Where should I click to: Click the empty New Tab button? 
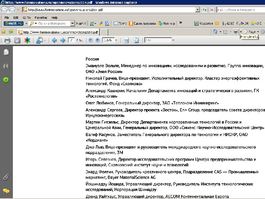click(x=104, y=32)
